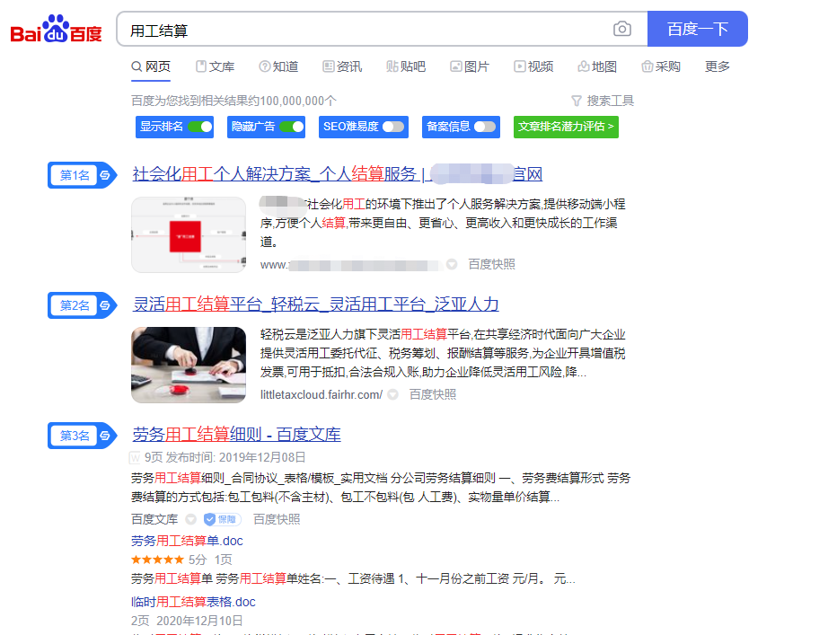828x635 pixels.
Task: Switch to the 视频 tab
Action: (533, 66)
